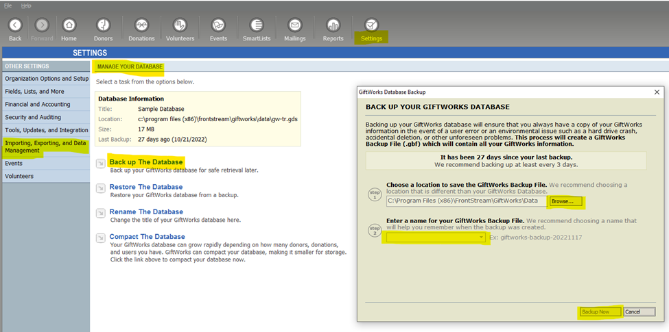669x332 pixels.
Task: Open the Reports chart icon
Action: [x=333, y=25]
